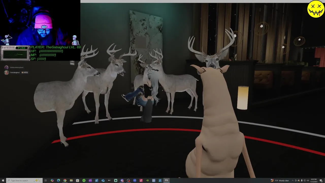Open the Windows Start menu
Screen dimensions: 325x183
point(3,180)
